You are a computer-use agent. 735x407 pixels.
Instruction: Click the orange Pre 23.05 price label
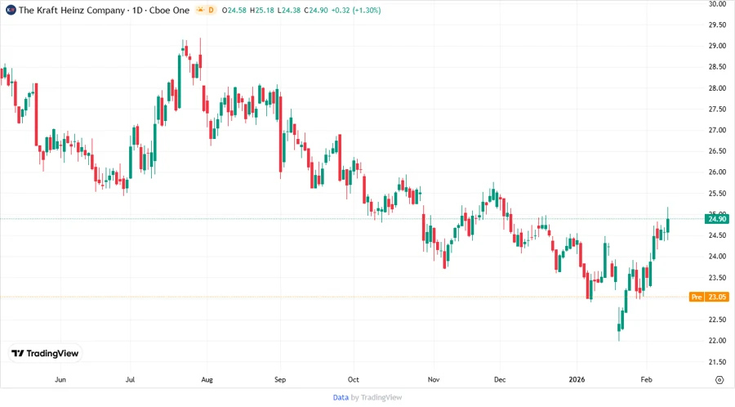point(709,297)
